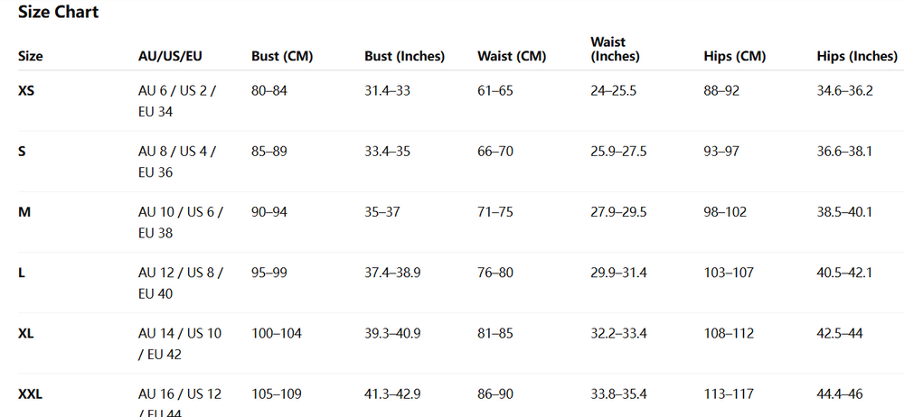Click the waist inches value 25.9–27.5

pyautogui.click(x=618, y=152)
